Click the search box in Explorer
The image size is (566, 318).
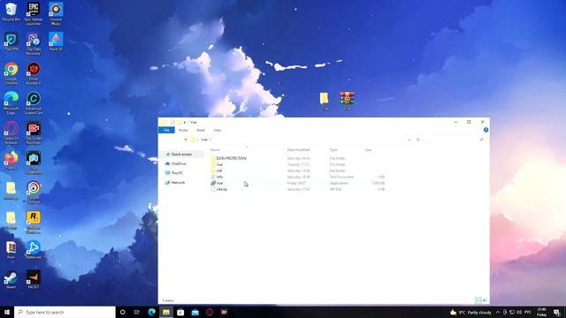point(455,140)
